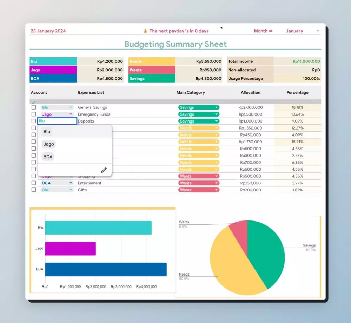The image size is (351, 323).
Task: Open the January month dropdown
Action: pyautogui.click(x=318, y=31)
